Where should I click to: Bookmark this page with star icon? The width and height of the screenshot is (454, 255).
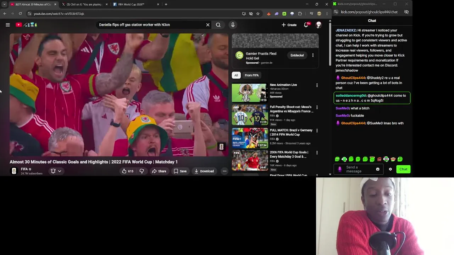[x=258, y=13]
